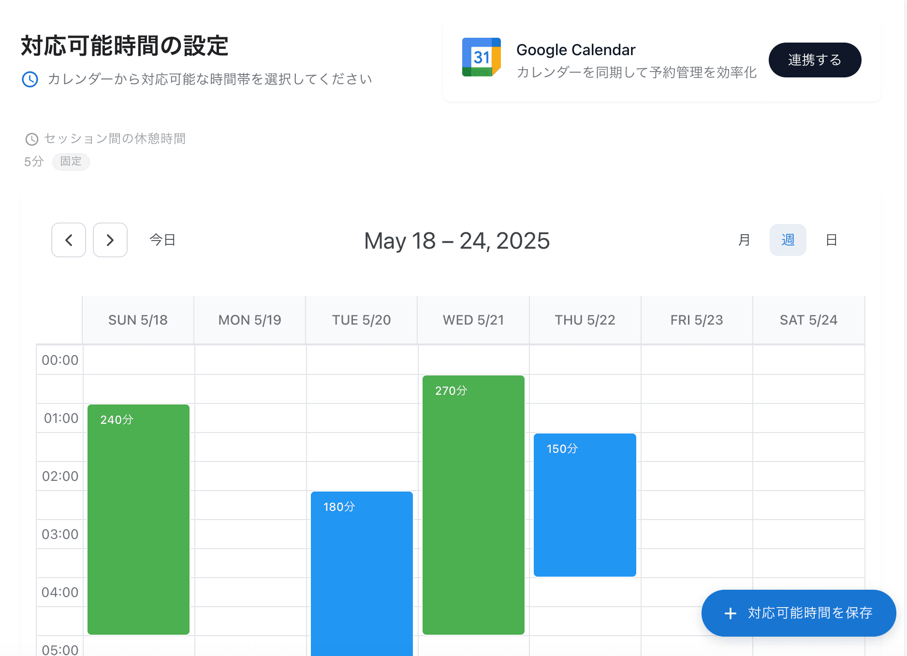The image size is (907, 656).
Task: Select the blue 180分 block on Tuesday
Action: [362, 573]
